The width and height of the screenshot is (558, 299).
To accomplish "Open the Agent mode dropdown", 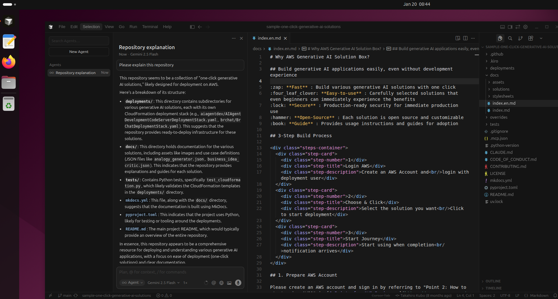I will tap(133, 283).
